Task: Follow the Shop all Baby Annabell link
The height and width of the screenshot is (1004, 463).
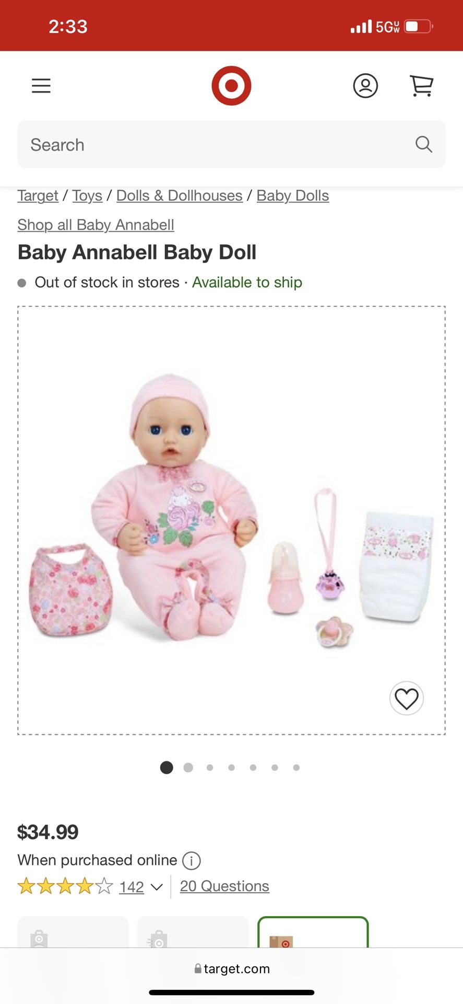Action: pos(96,225)
